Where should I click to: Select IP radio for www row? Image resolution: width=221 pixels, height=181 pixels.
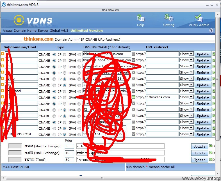click(65, 129)
